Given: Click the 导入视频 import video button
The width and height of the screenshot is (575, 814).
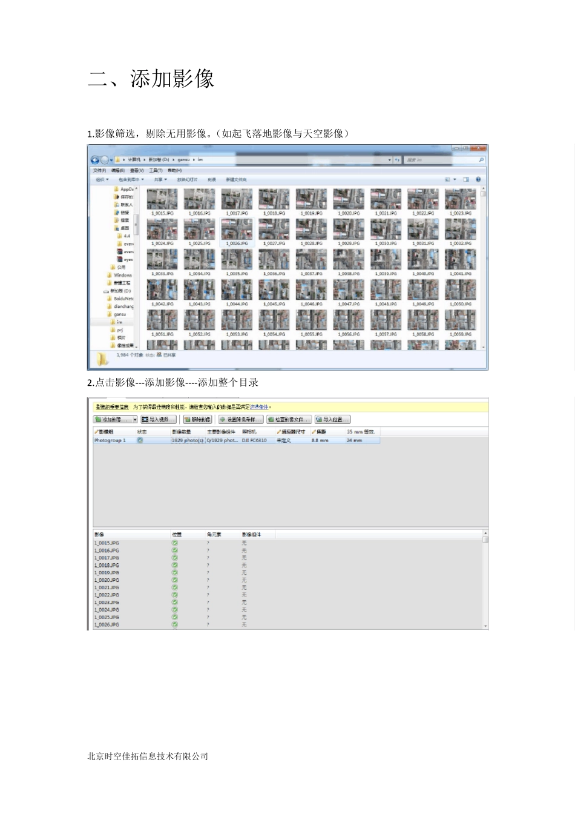Looking at the screenshot, I should [x=159, y=419].
